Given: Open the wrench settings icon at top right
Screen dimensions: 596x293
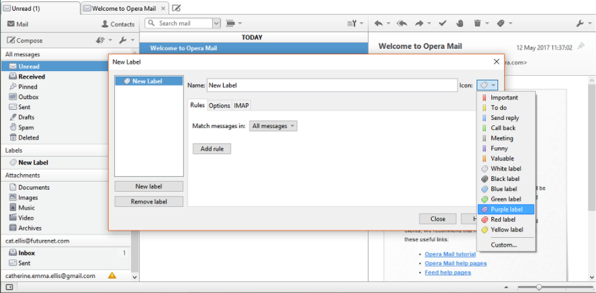Looking at the screenshot, I should [580, 23].
